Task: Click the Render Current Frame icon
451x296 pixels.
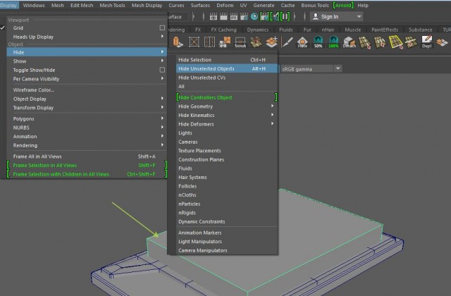Action: point(223,17)
